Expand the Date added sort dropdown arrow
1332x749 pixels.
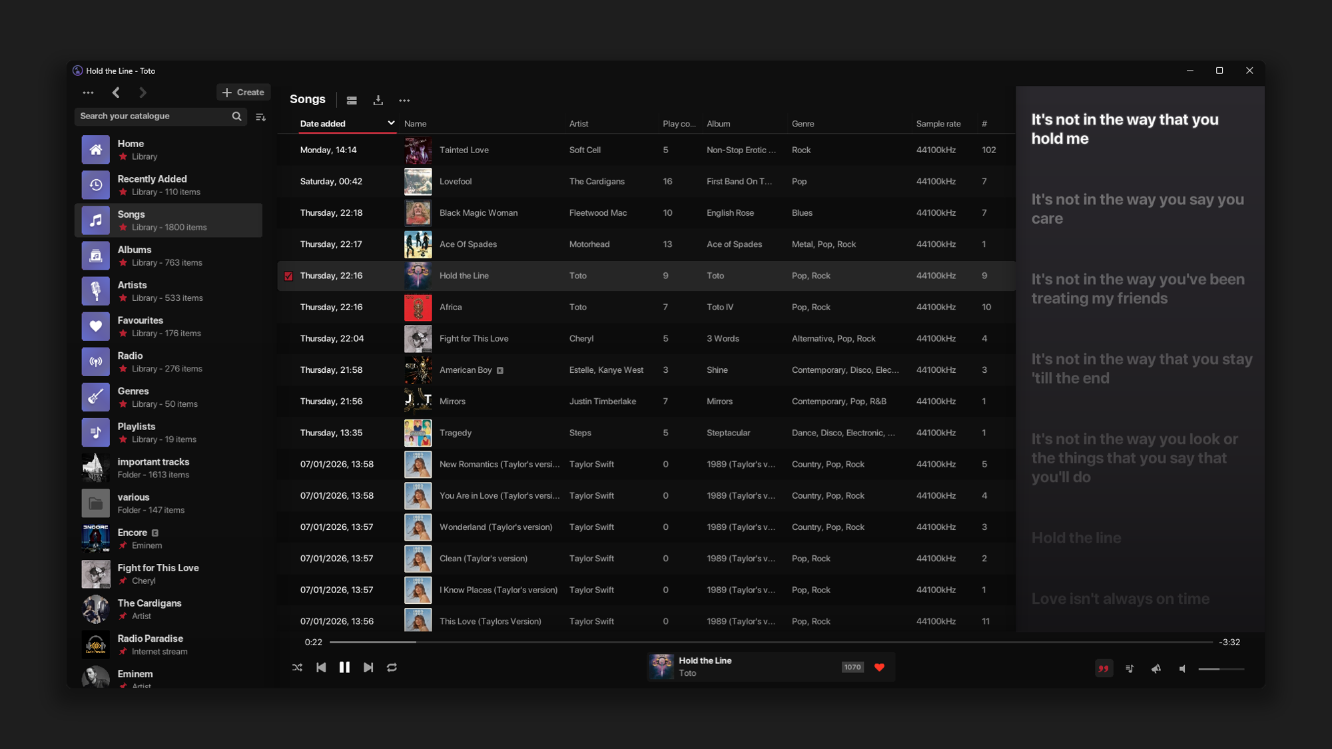tap(391, 123)
